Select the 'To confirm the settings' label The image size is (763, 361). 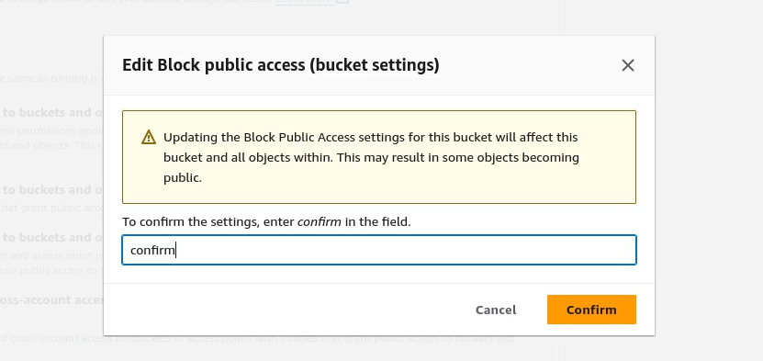(x=266, y=222)
